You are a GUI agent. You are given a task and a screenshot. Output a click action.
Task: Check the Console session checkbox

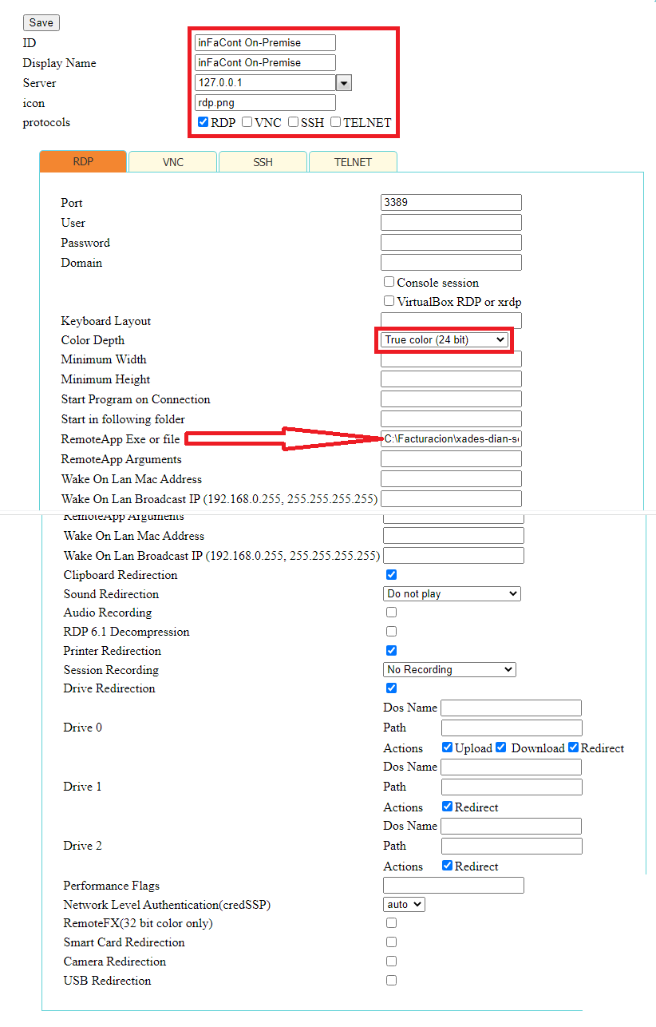point(389,282)
